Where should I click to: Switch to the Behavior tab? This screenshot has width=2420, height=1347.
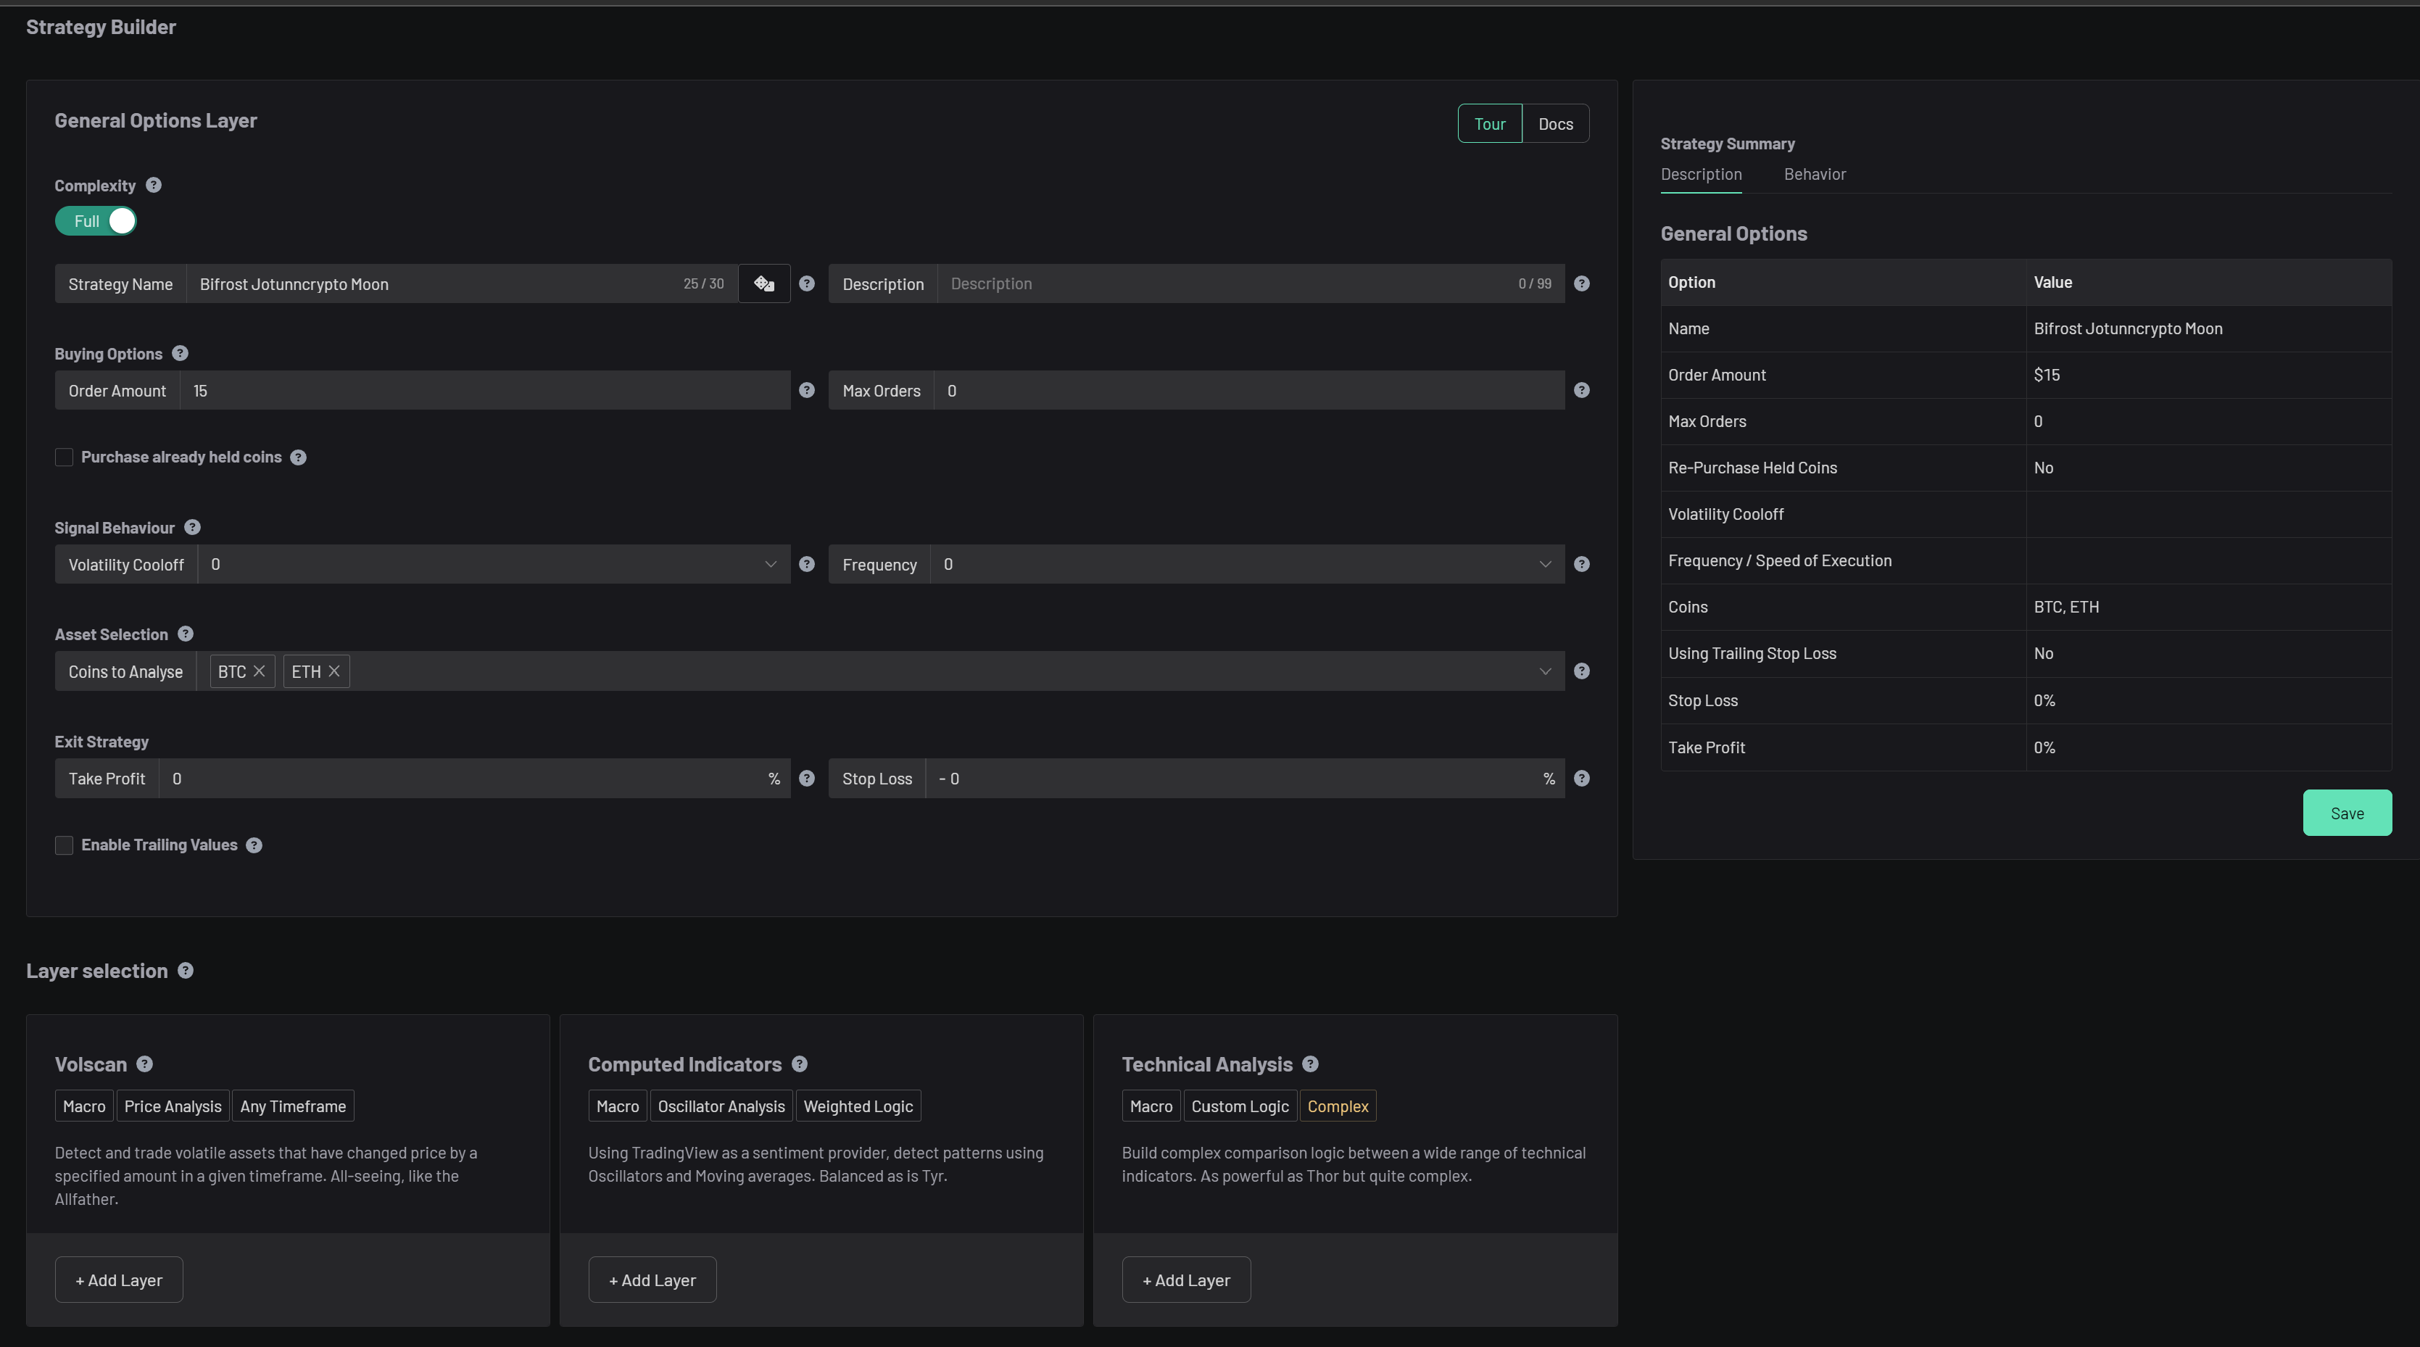click(x=1814, y=175)
